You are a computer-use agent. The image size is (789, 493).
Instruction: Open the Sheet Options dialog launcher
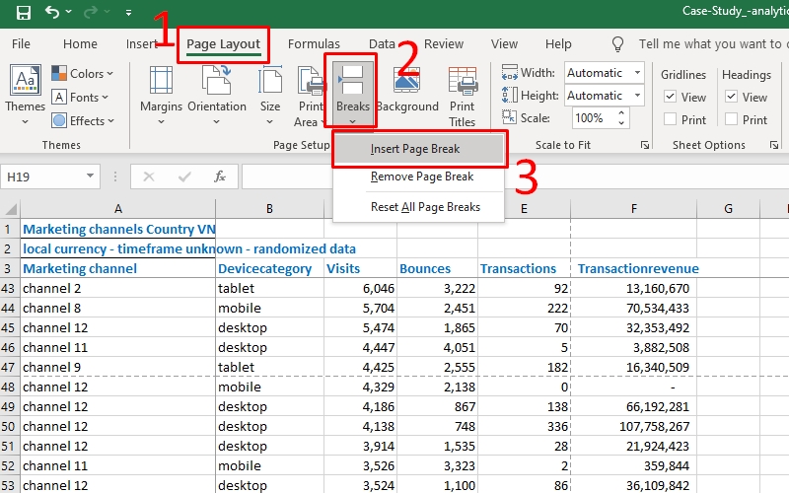pos(774,145)
